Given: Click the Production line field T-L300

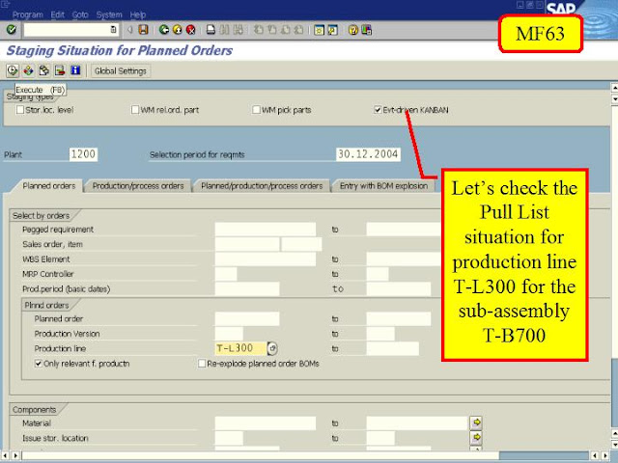Looking at the screenshot, I should tap(240, 348).
